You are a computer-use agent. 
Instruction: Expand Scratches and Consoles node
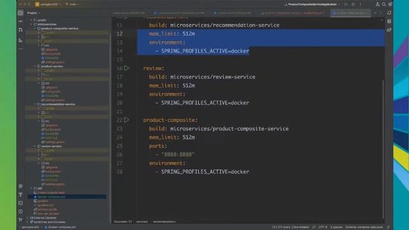pyautogui.click(x=27, y=222)
